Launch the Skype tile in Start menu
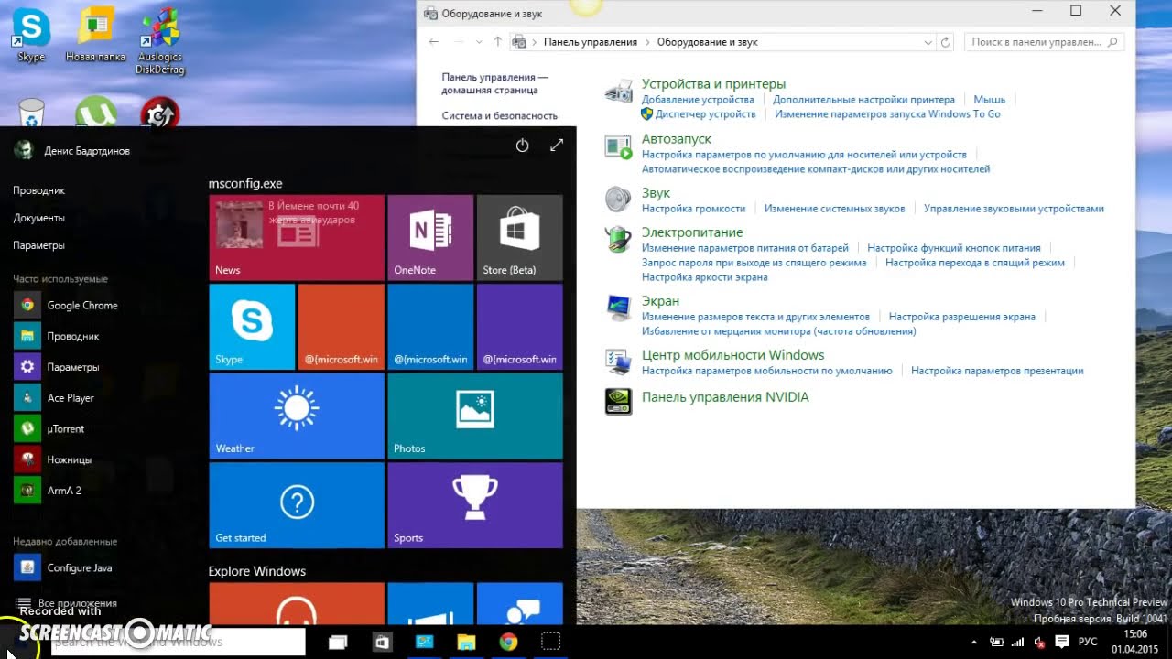 [x=252, y=327]
